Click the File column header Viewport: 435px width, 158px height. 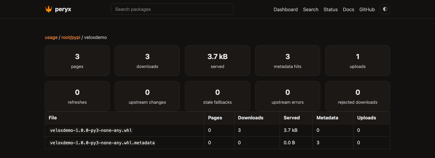124,118
